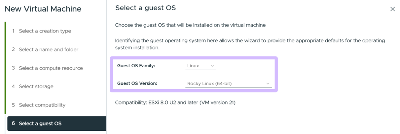Click step number 4 beside Select storage
The image size is (400, 134).
pyautogui.click(x=13, y=86)
